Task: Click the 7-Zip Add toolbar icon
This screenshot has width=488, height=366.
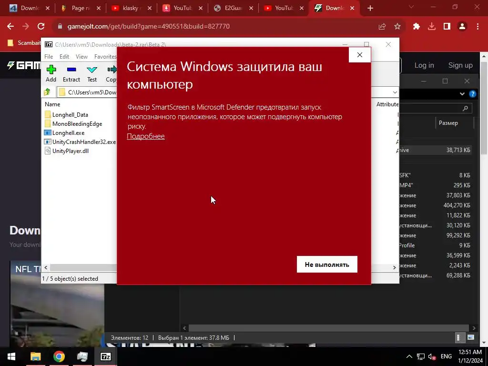Action: click(51, 73)
